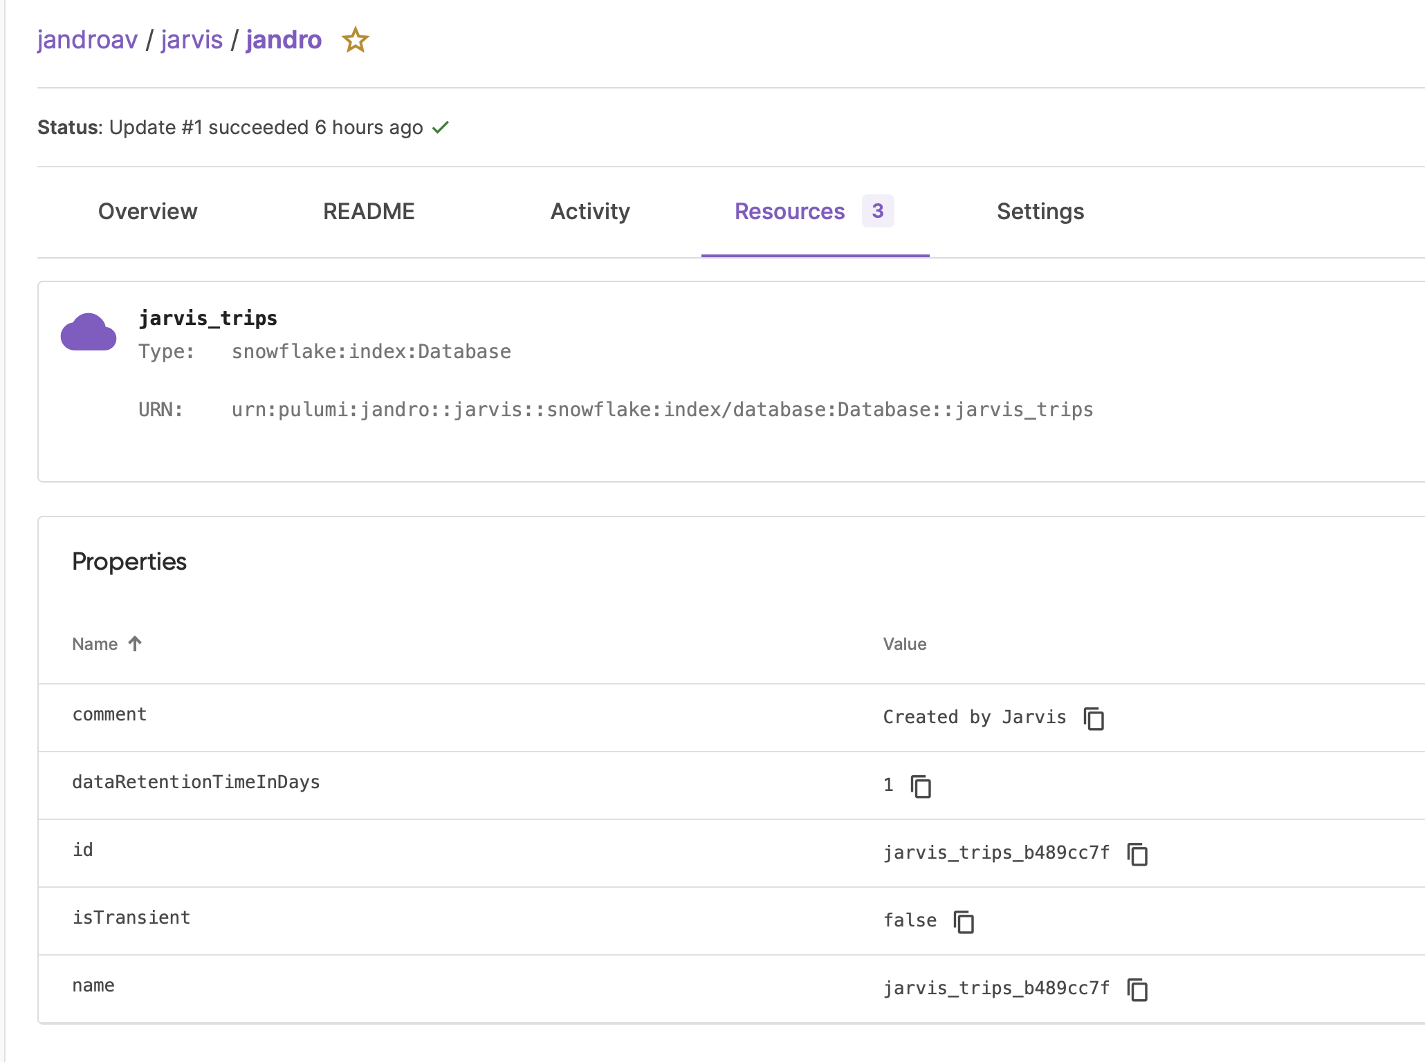Open the Overview tab
The width and height of the screenshot is (1425, 1062).
(148, 212)
